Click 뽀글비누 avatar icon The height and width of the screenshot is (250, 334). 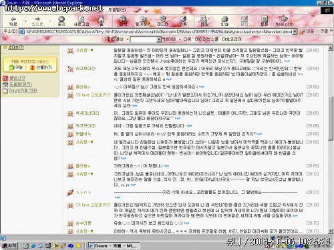(x=70, y=134)
